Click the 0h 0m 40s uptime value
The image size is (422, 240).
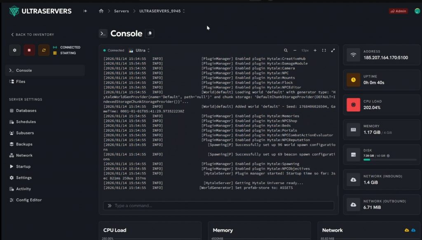pyautogui.click(x=374, y=82)
